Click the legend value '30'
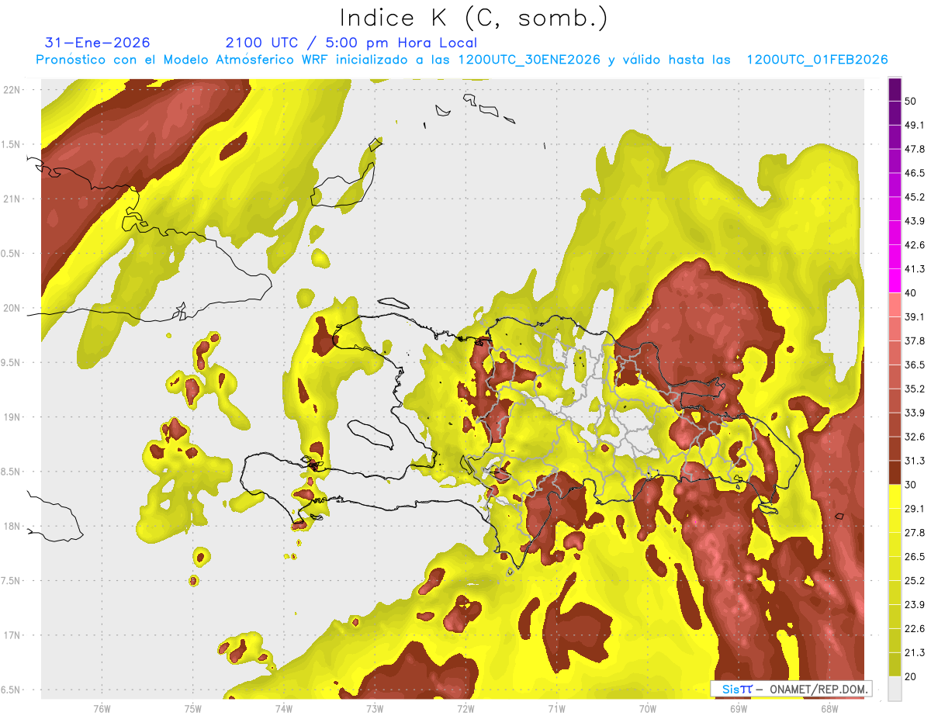The image size is (931, 719). pyautogui.click(x=911, y=485)
